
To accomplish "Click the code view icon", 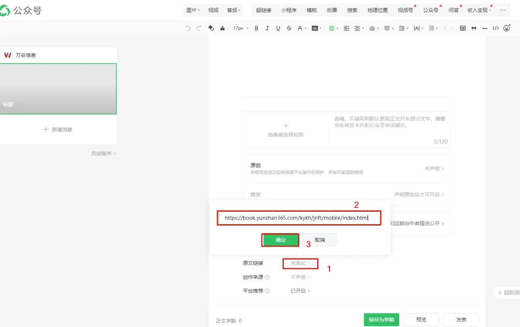I will pyautogui.click(x=495, y=28).
